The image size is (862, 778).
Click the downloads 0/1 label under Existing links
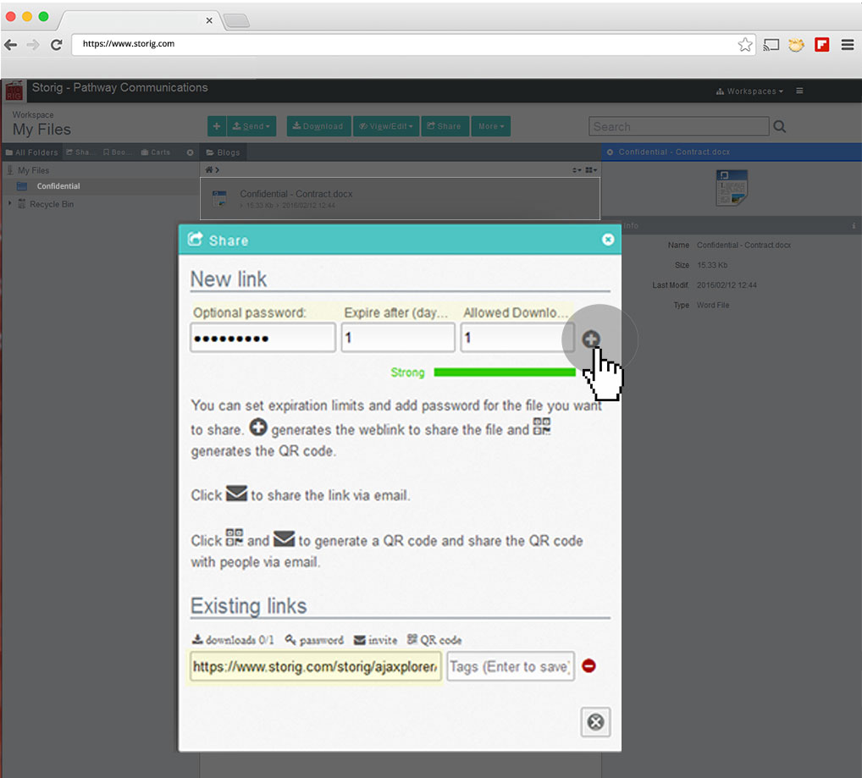[x=233, y=639]
